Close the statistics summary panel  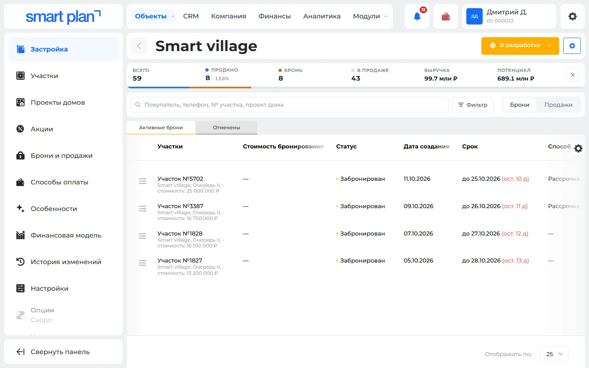tap(573, 75)
